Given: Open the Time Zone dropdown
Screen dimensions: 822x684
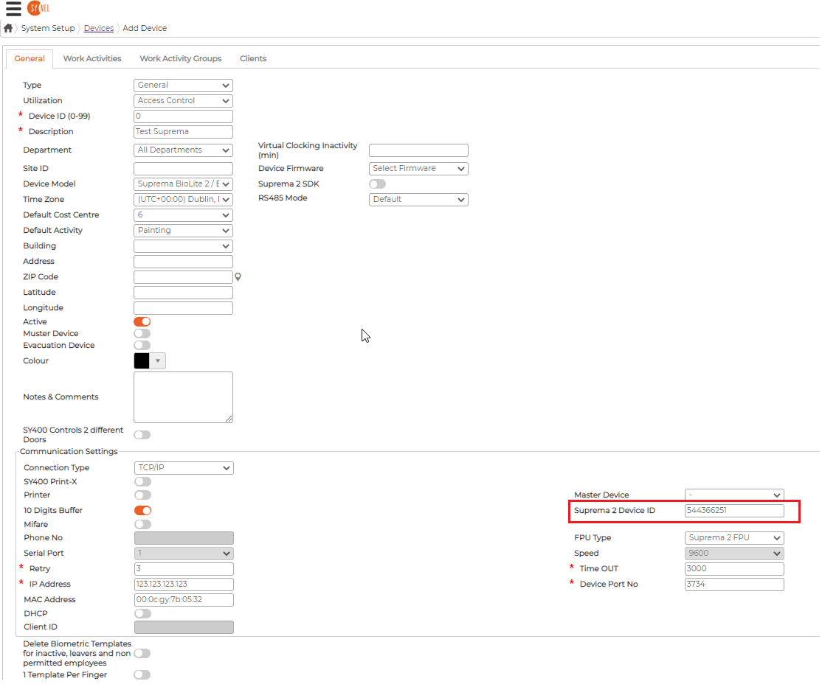Looking at the screenshot, I should pyautogui.click(x=183, y=199).
